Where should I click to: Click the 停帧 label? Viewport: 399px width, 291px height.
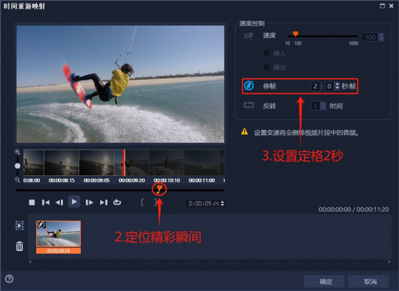pyautogui.click(x=269, y=86)
